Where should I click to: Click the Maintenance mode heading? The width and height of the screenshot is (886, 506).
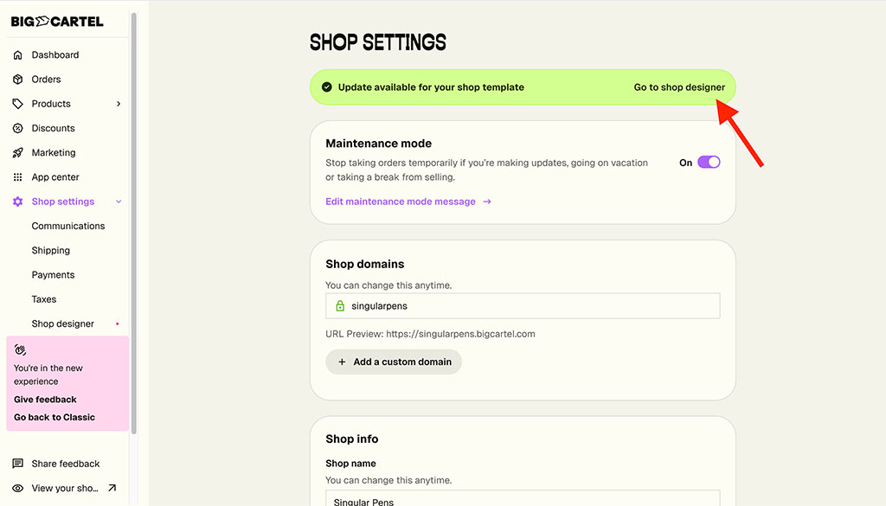(x=379, y=144)
